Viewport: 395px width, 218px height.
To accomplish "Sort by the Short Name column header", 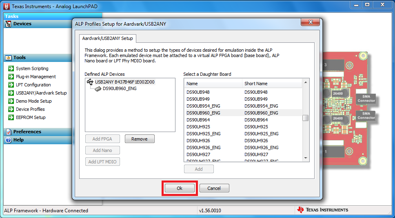I will click(x=256, y=84).
